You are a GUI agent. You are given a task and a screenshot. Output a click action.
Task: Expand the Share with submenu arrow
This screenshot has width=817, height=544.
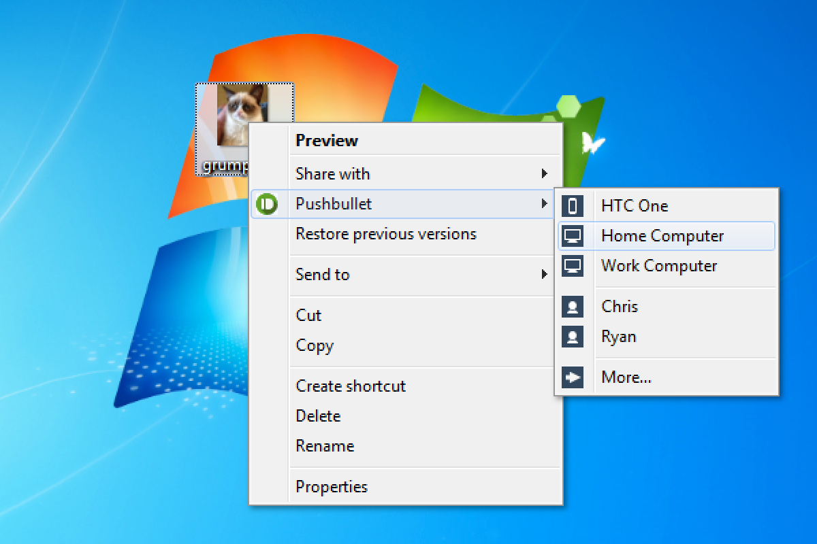point(544,174)
